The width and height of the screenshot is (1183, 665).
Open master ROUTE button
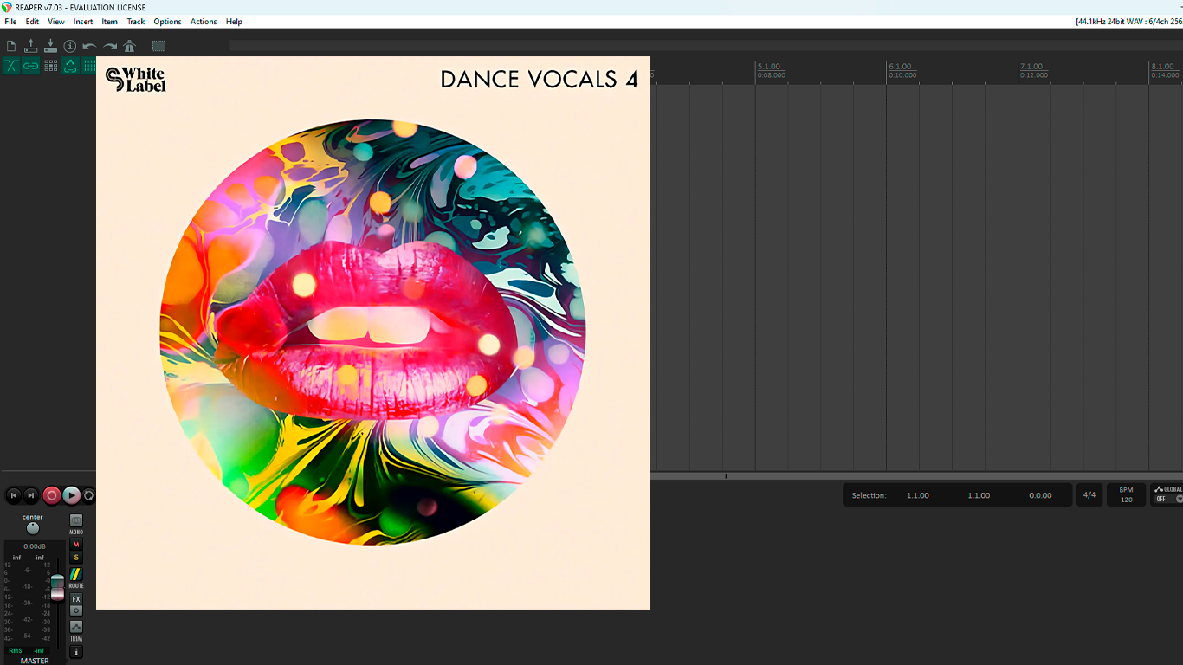point(76,575)
